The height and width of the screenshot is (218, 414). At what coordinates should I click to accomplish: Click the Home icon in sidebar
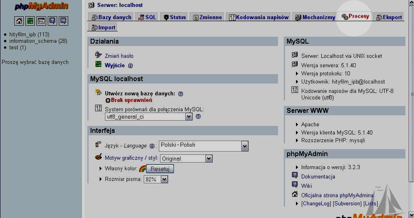click(x=19, y=21)
